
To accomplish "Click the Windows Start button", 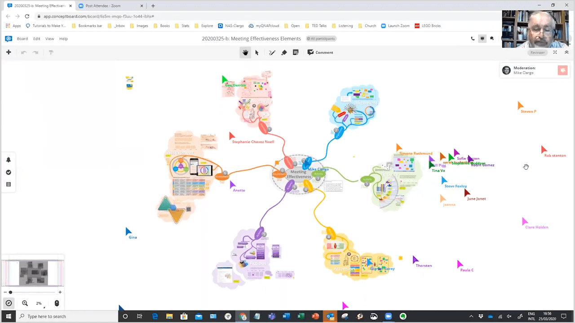I will (x=8, y=316).
